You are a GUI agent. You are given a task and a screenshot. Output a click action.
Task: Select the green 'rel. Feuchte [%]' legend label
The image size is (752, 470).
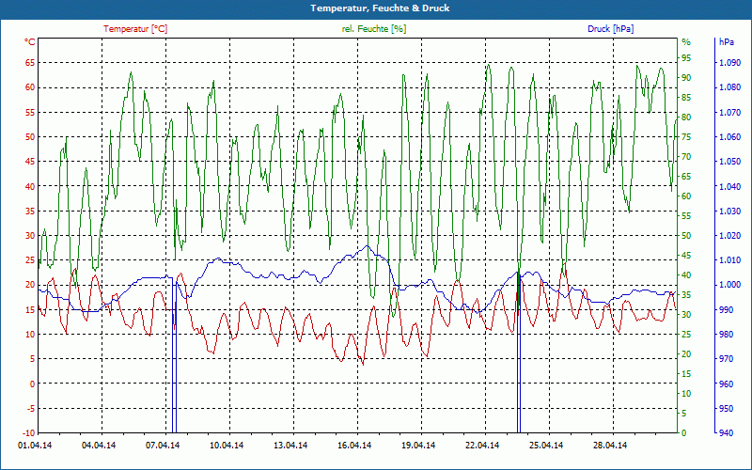(x=373, y=29)
